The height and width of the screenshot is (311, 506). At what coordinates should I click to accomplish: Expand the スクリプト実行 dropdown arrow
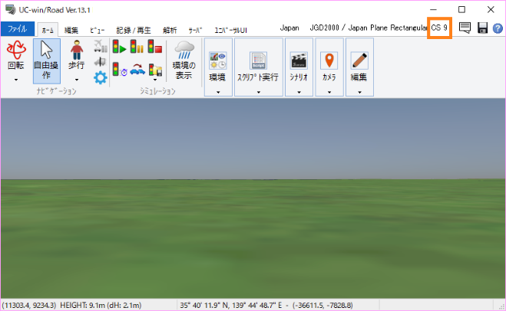(259, 93)
